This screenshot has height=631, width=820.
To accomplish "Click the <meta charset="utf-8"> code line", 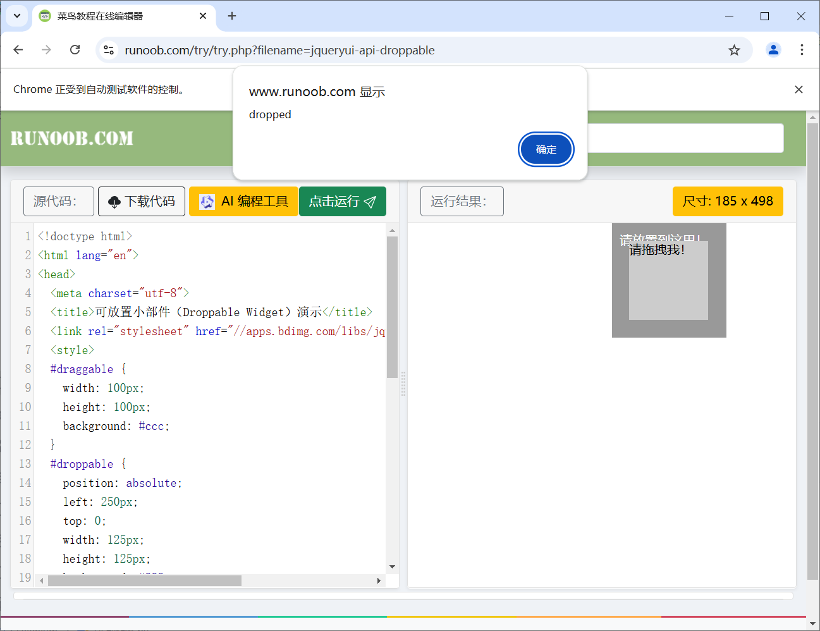I will tap(119, 293).
